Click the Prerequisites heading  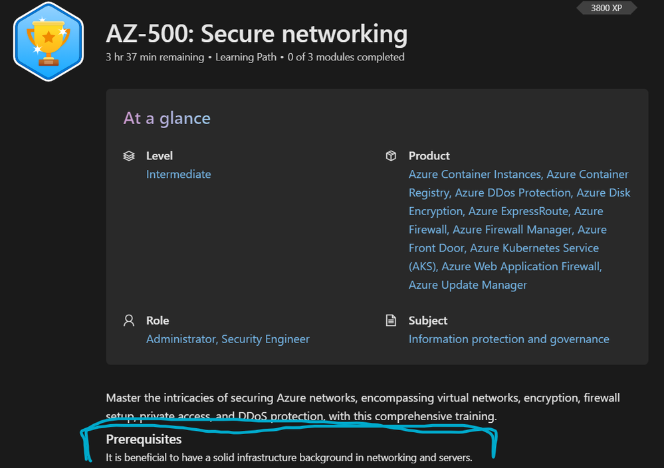144,439
